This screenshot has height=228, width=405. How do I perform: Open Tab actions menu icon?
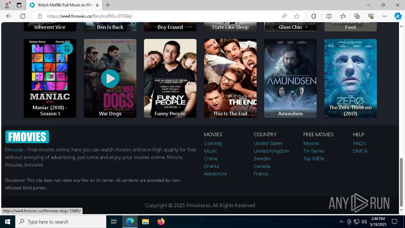[19, 5]
